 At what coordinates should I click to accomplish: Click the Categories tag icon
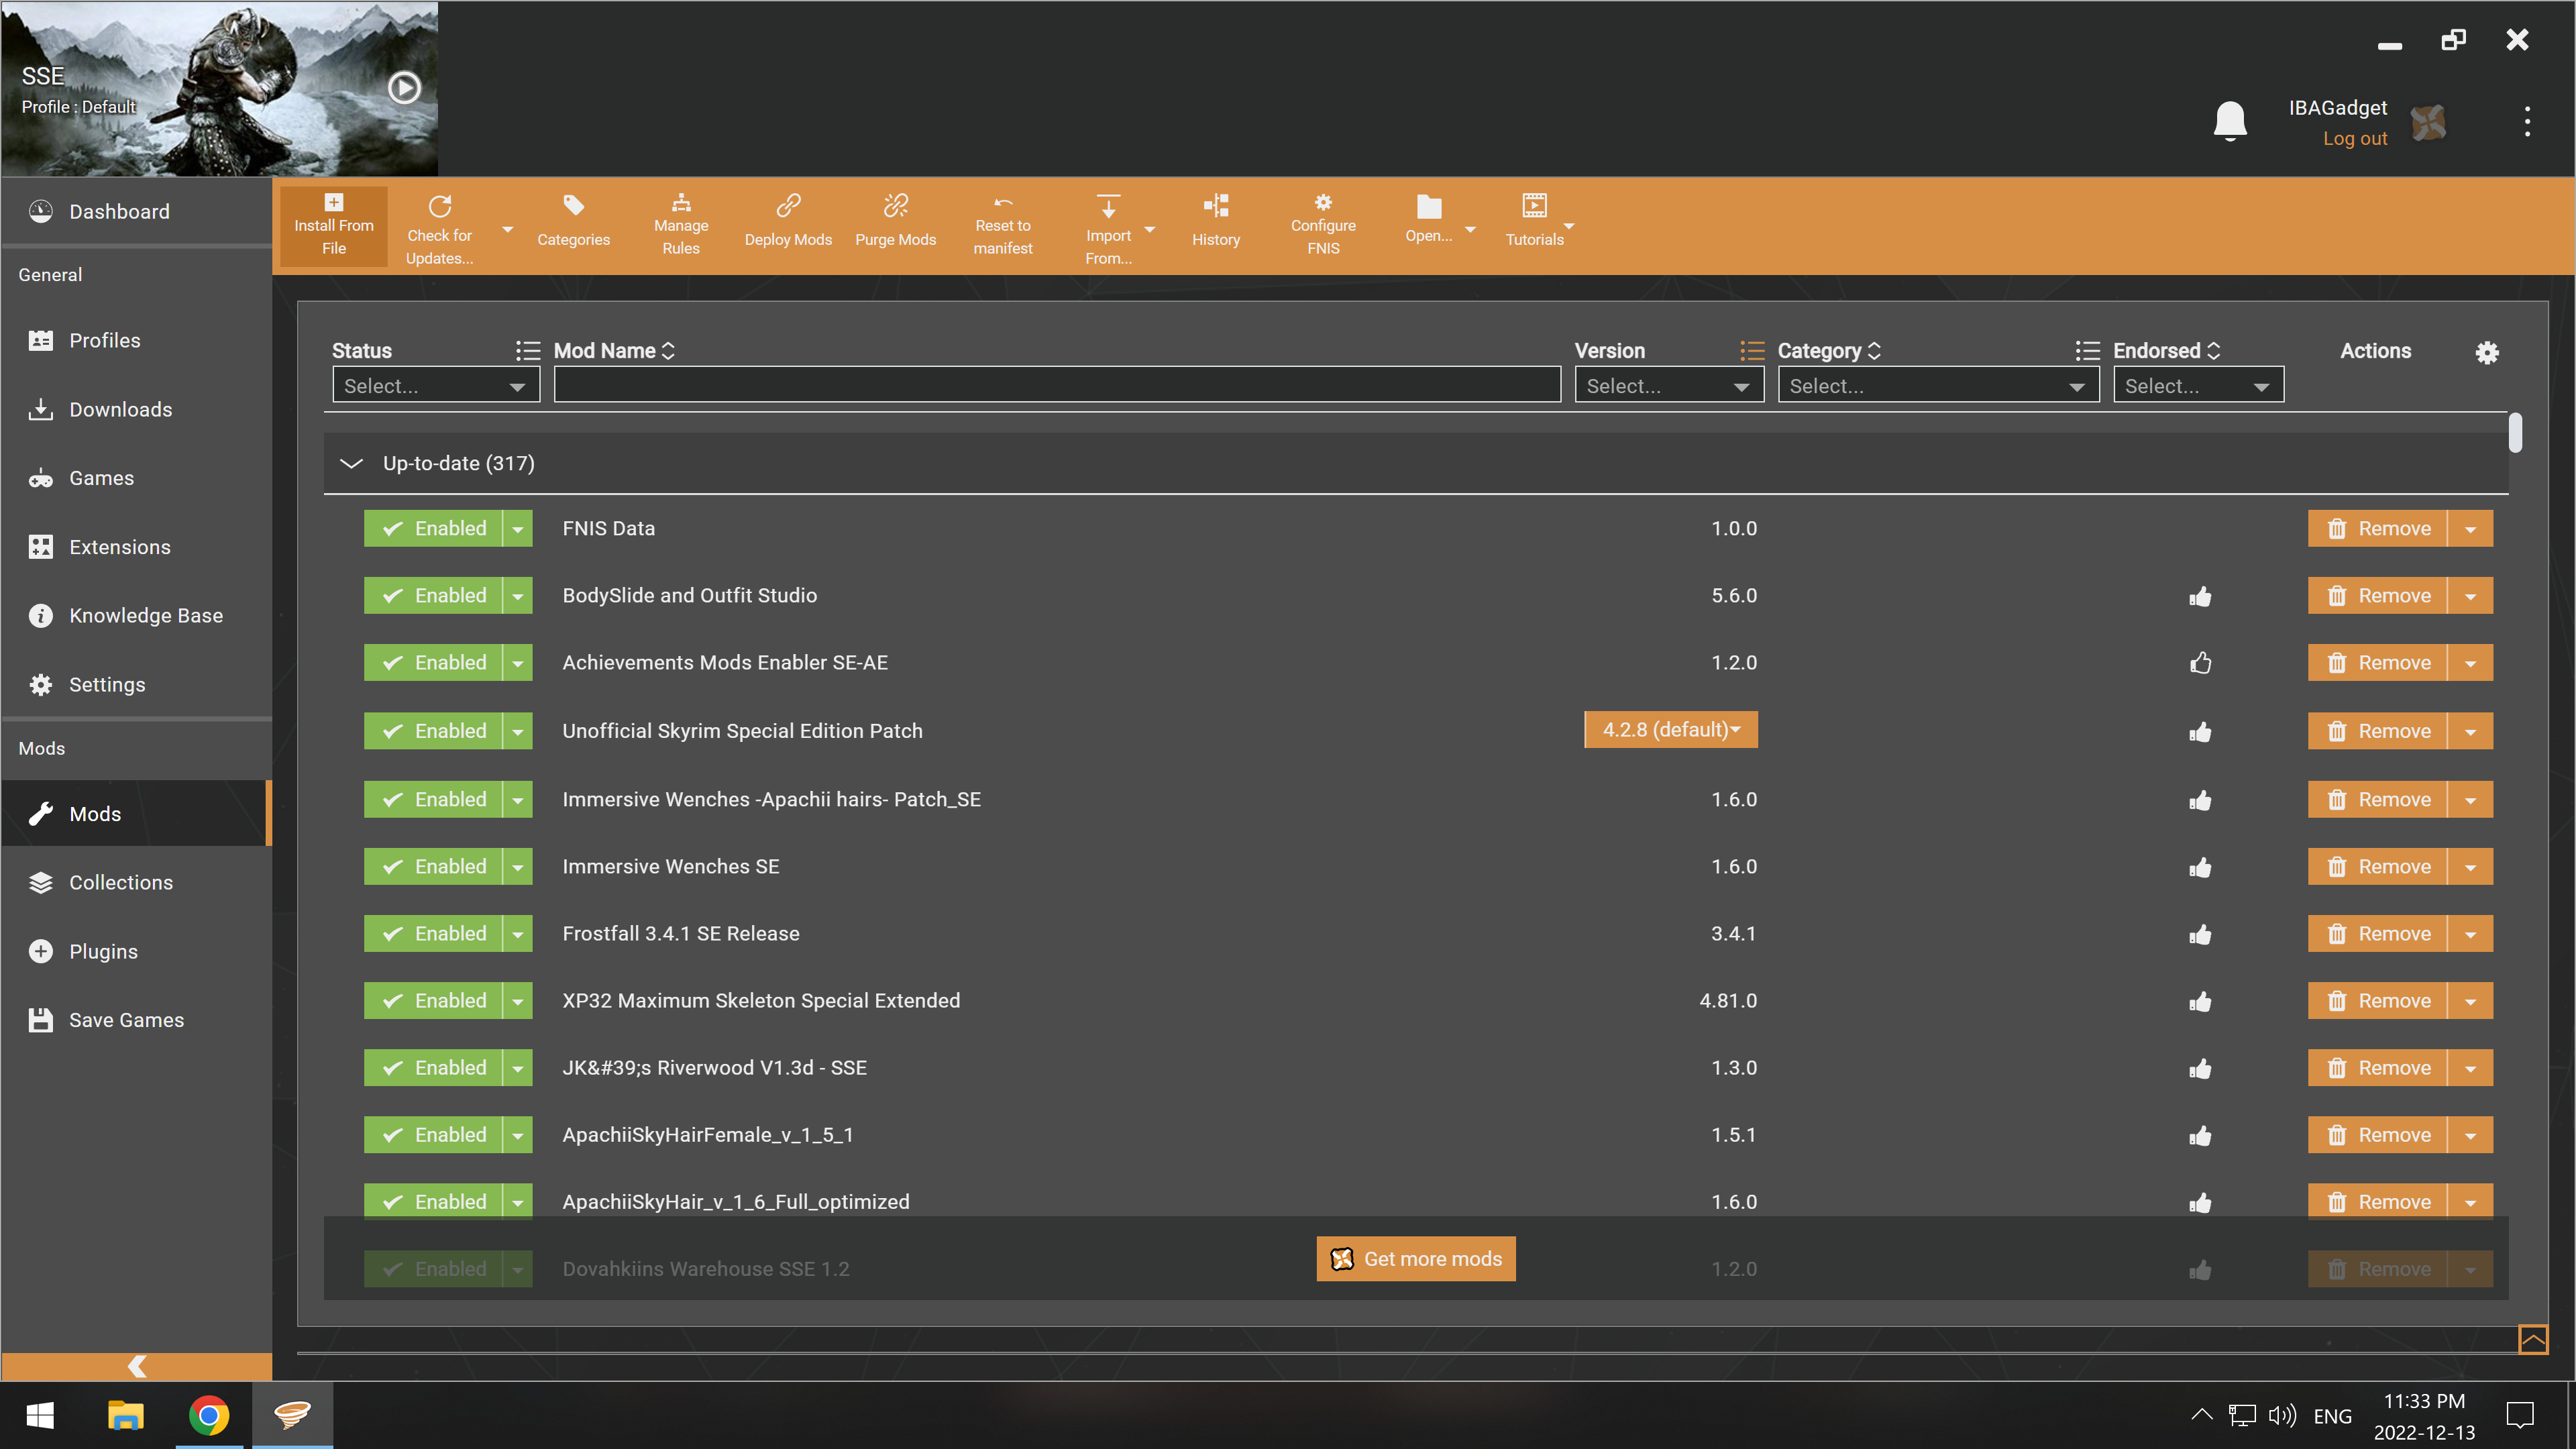pyautogui.click(x=573, y=206)
